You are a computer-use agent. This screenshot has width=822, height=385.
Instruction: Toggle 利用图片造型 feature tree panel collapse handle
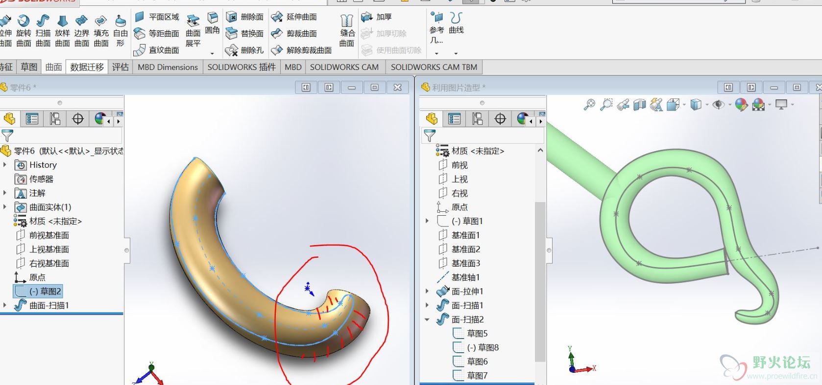[549, 250]
